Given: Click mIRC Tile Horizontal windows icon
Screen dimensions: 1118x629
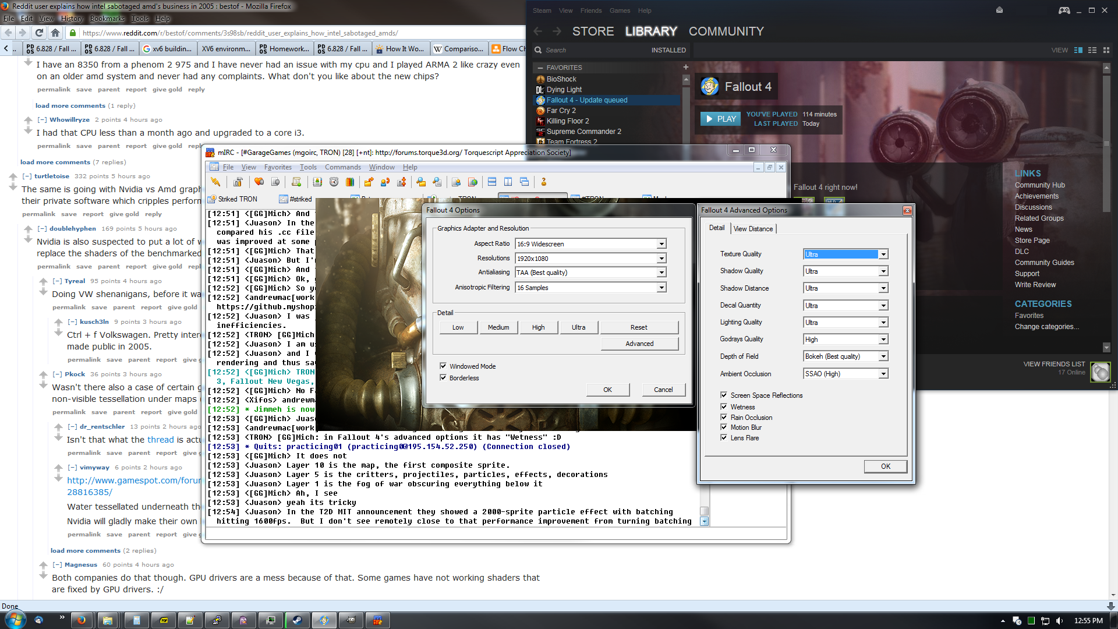Looking at the screenshot, I should (x=492, y=182).
